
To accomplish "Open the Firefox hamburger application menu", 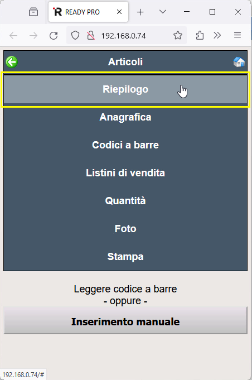I will (x=238, y=35).
